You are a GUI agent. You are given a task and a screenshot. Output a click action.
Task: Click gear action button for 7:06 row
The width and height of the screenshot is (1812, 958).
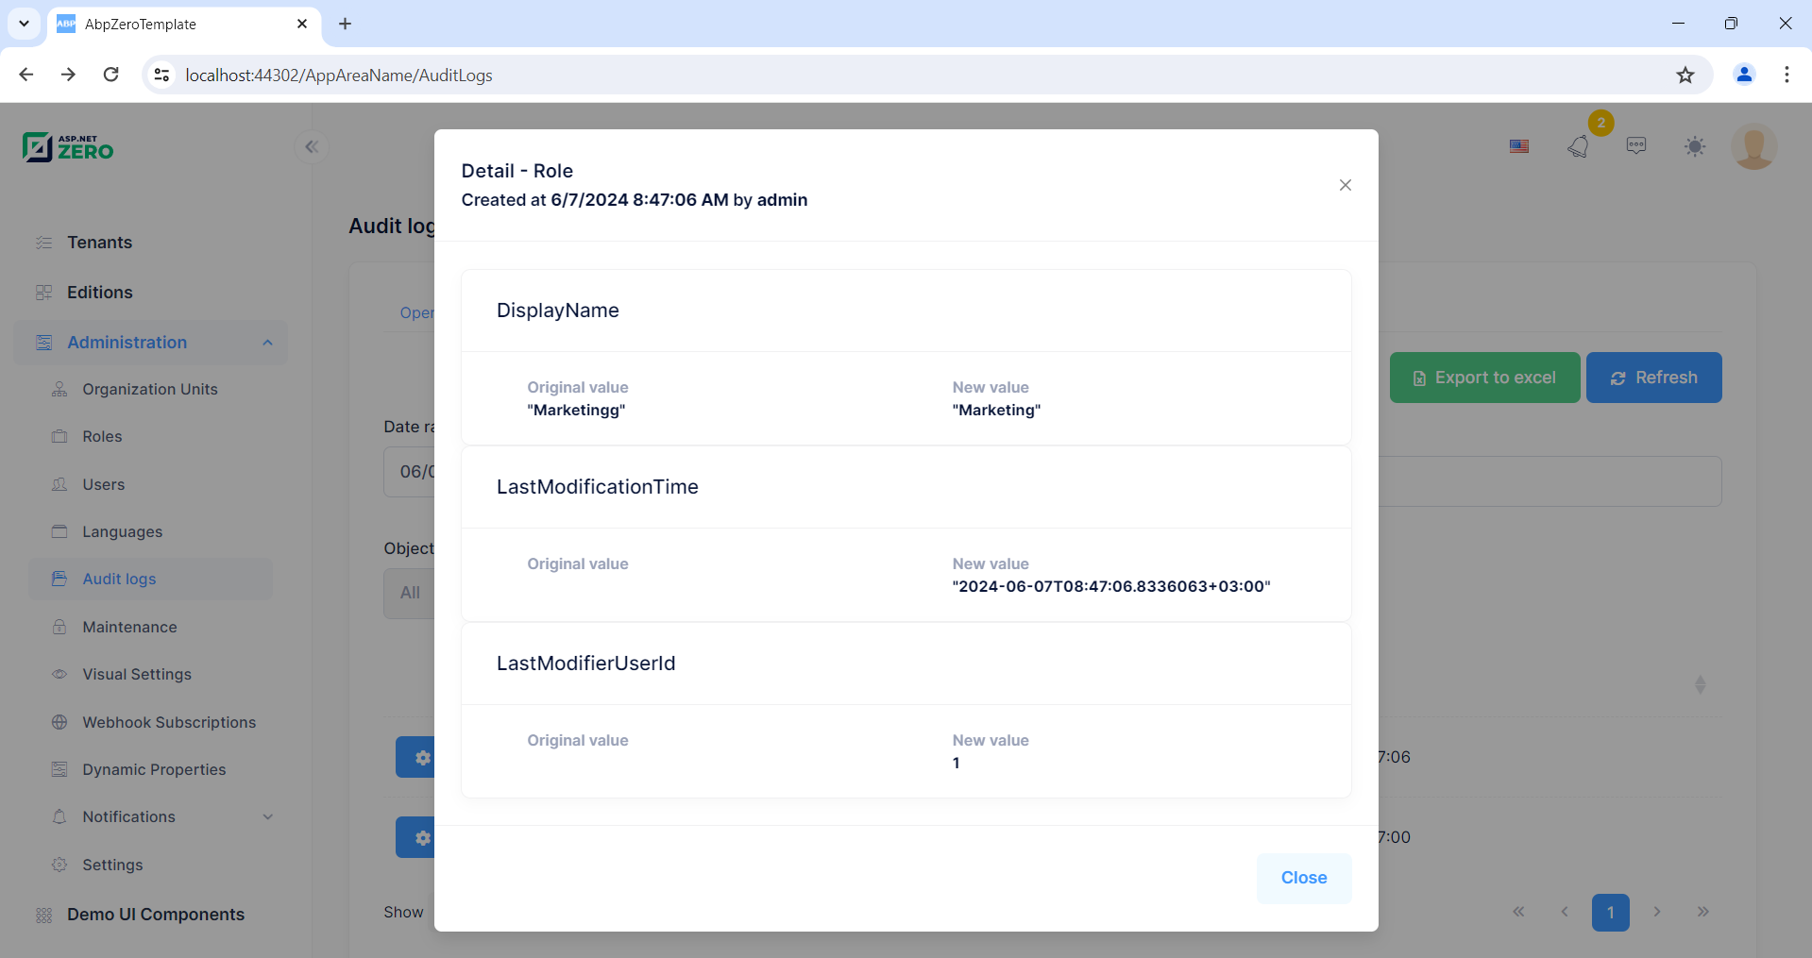415,757
